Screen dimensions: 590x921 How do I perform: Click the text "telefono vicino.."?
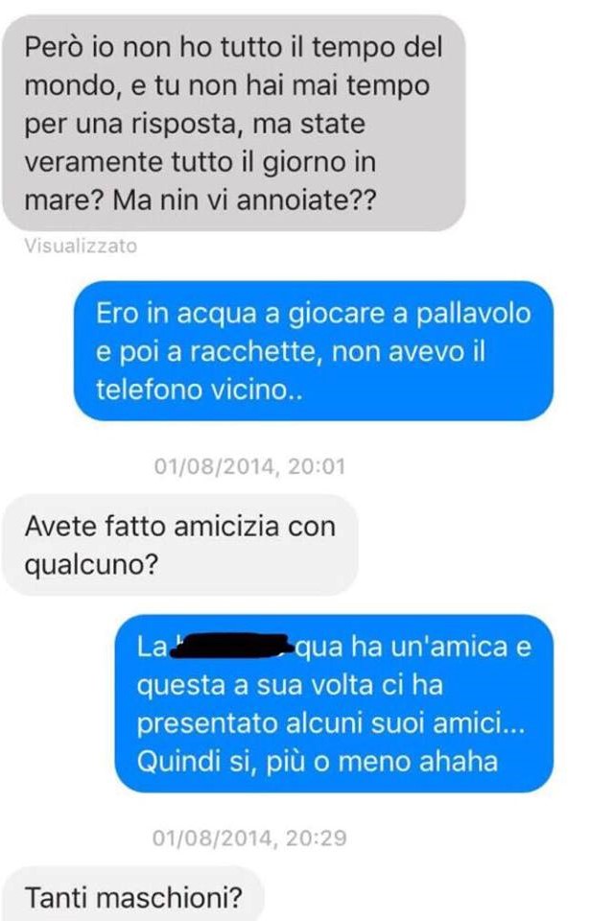coord(200,390)
